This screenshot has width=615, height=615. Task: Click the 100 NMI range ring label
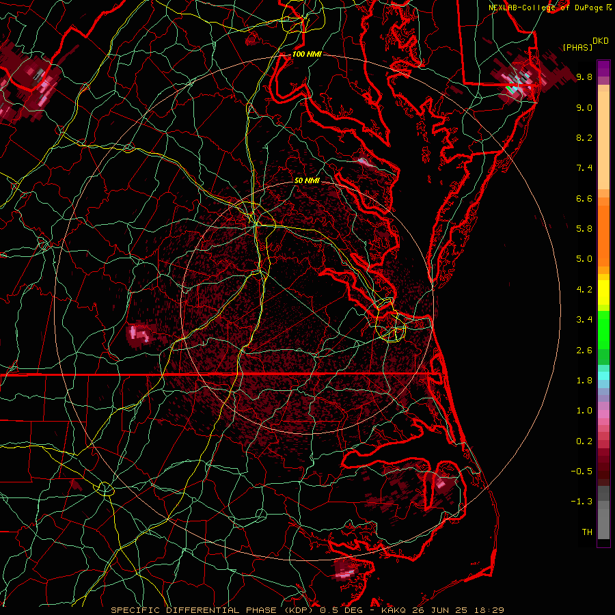click(x=307, y=54)
